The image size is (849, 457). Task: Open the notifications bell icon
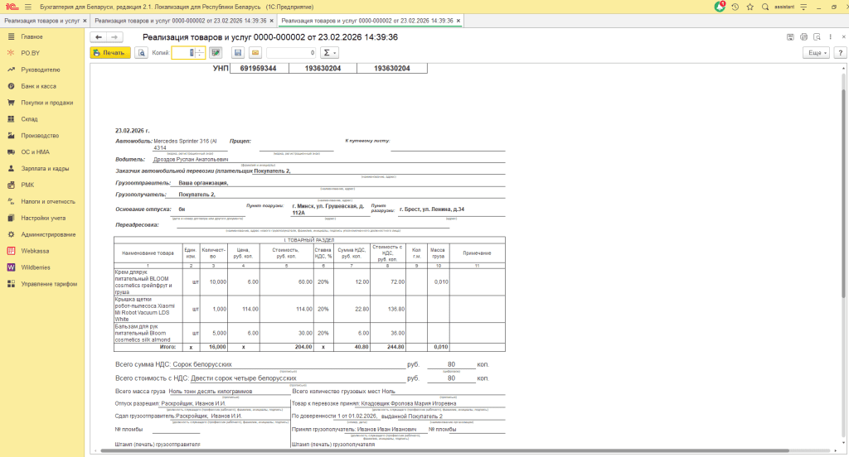[x=719, y=7]
